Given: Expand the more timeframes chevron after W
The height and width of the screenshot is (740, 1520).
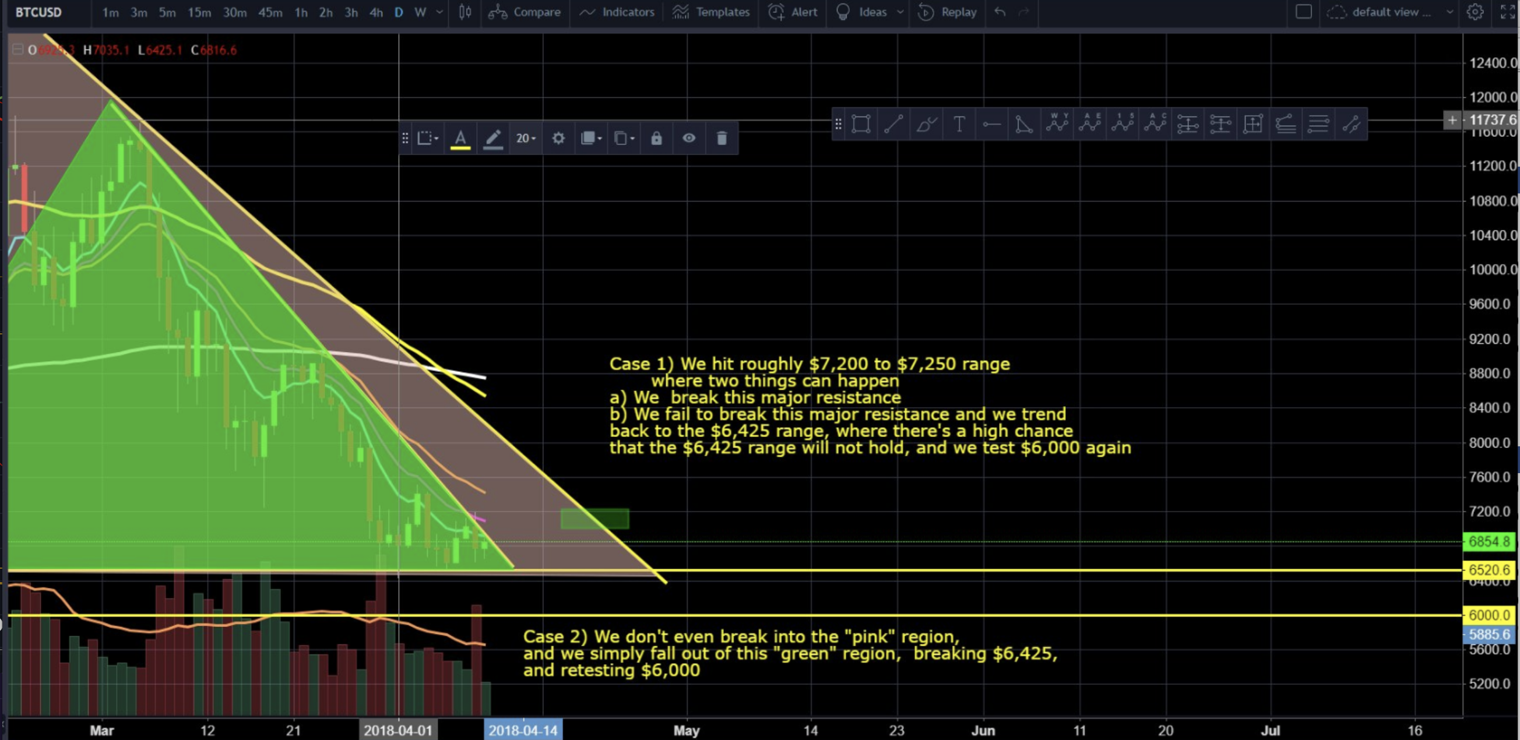Looking at the screenshot, I should [x=439, y=12].
